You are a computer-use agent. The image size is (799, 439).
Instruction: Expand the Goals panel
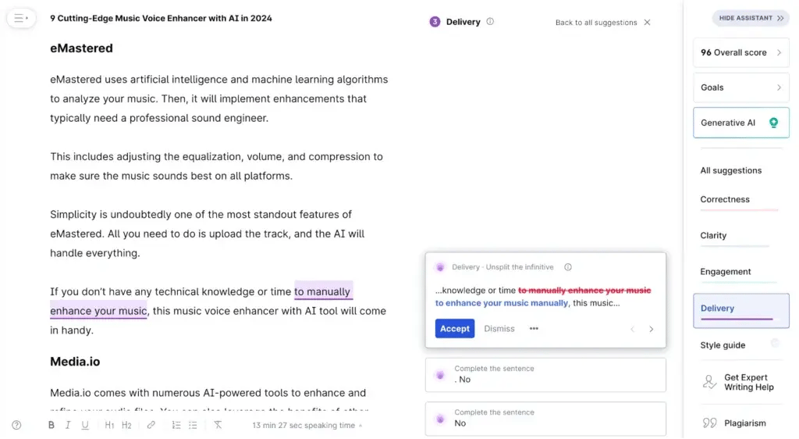click(740, 87)
